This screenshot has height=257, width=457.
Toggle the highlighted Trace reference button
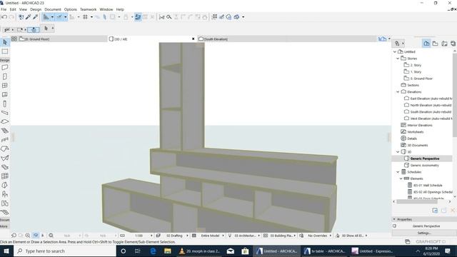click(138, 17)
